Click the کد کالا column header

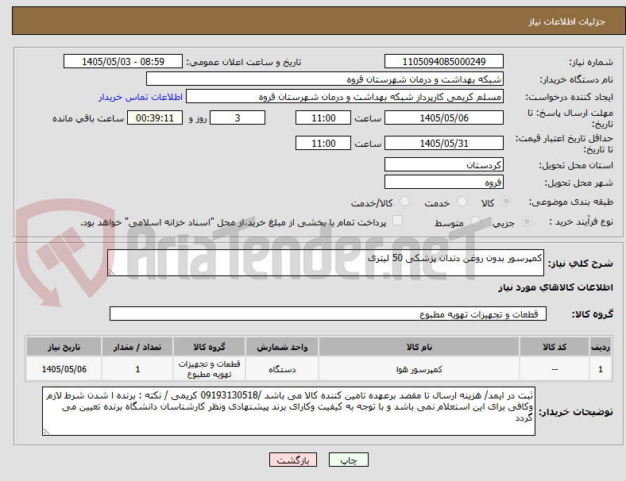tap(555, 347)
